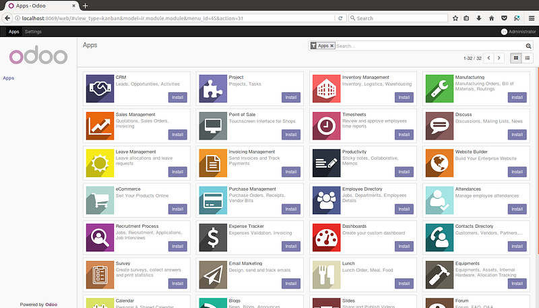Click the Purchase Management credit card icon

(213, 200)
